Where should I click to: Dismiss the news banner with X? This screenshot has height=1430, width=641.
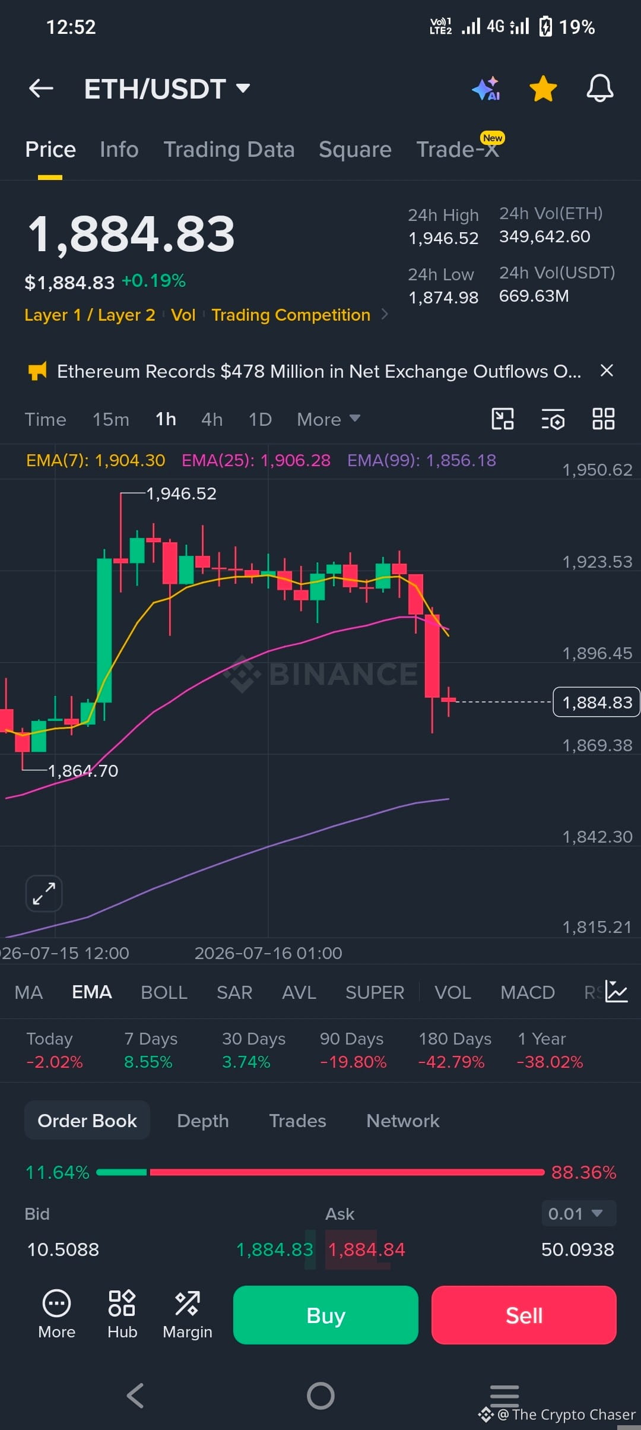coord(607,371)
